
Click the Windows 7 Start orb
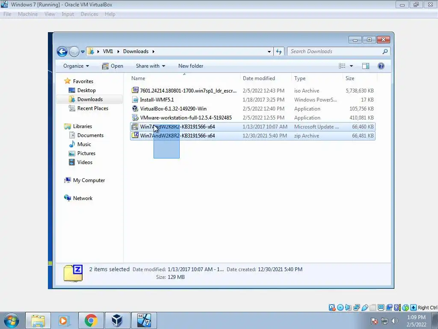pyautogui.click(x=11, y=320)
